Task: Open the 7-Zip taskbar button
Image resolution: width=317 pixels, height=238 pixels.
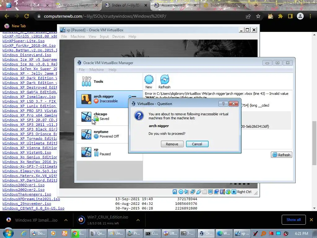Action: pos(187,233)
